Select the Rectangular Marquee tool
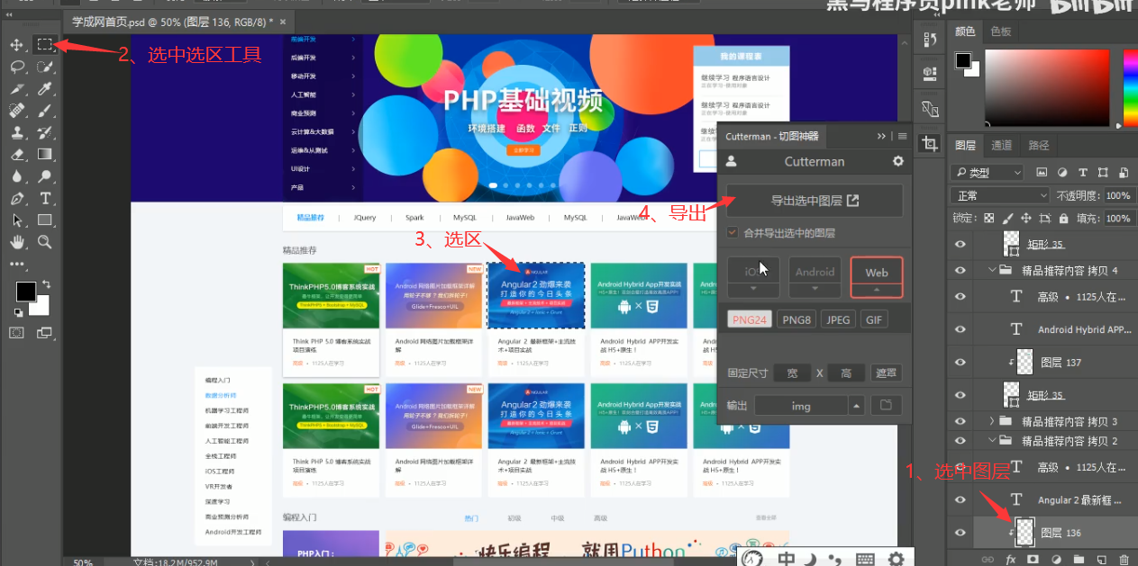 [44, 44]
